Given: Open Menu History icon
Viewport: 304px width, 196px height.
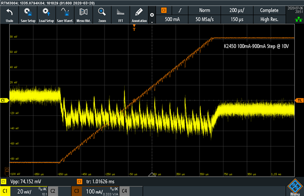Looking at the screenshot, I should tap(83, 15).
